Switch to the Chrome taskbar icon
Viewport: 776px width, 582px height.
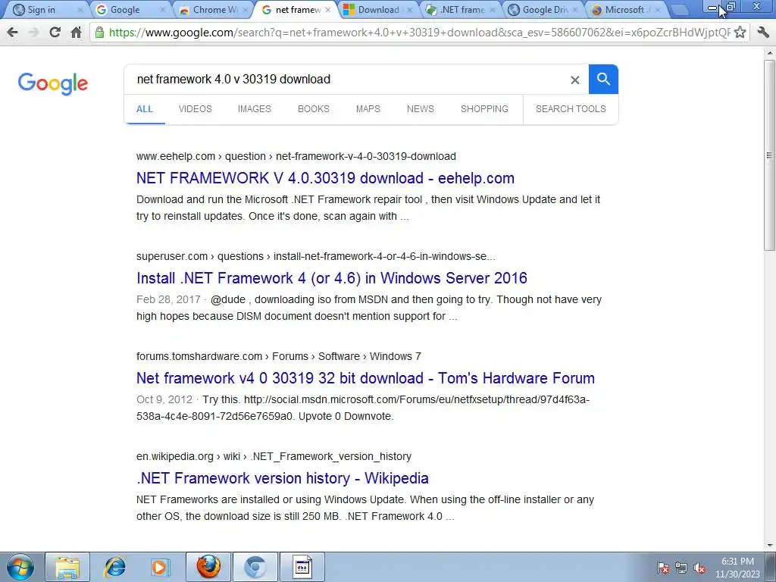(255, 567)
